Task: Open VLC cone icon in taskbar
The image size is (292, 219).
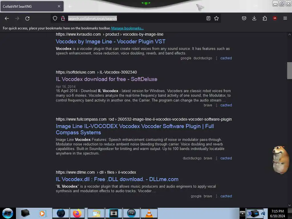Action: coord(149,213)
